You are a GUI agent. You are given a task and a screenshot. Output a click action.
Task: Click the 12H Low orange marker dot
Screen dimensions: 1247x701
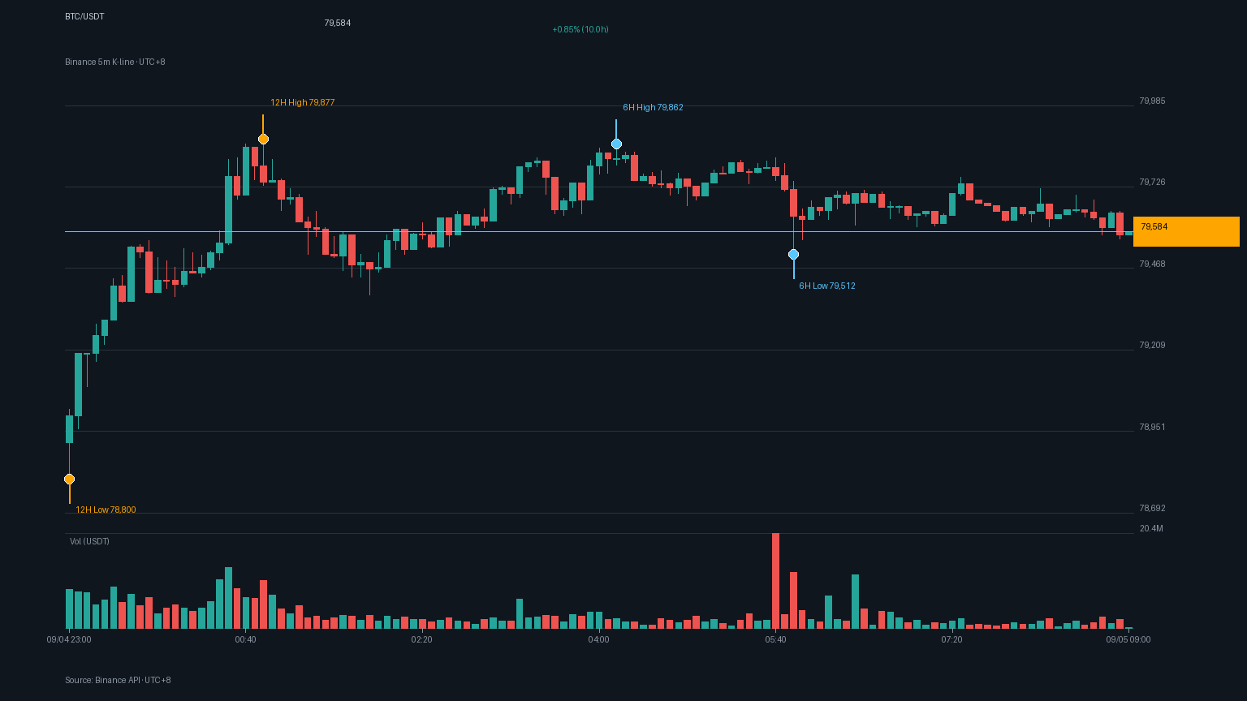tap(69, 479)
